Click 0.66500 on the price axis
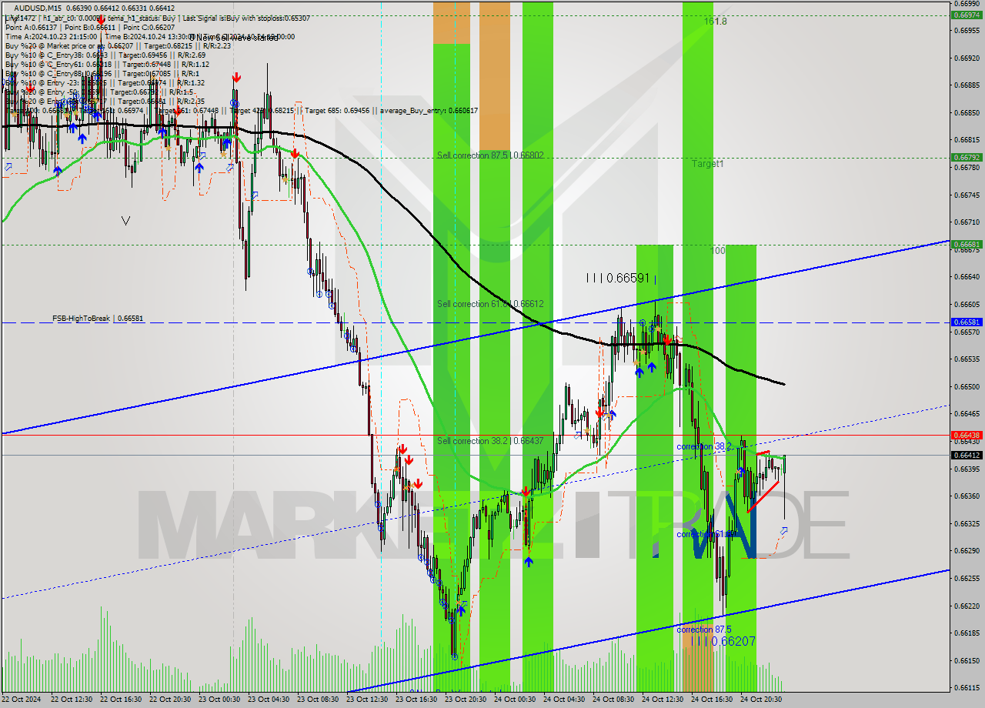This screenshot has height=708, width=985. tap(966, 386)
